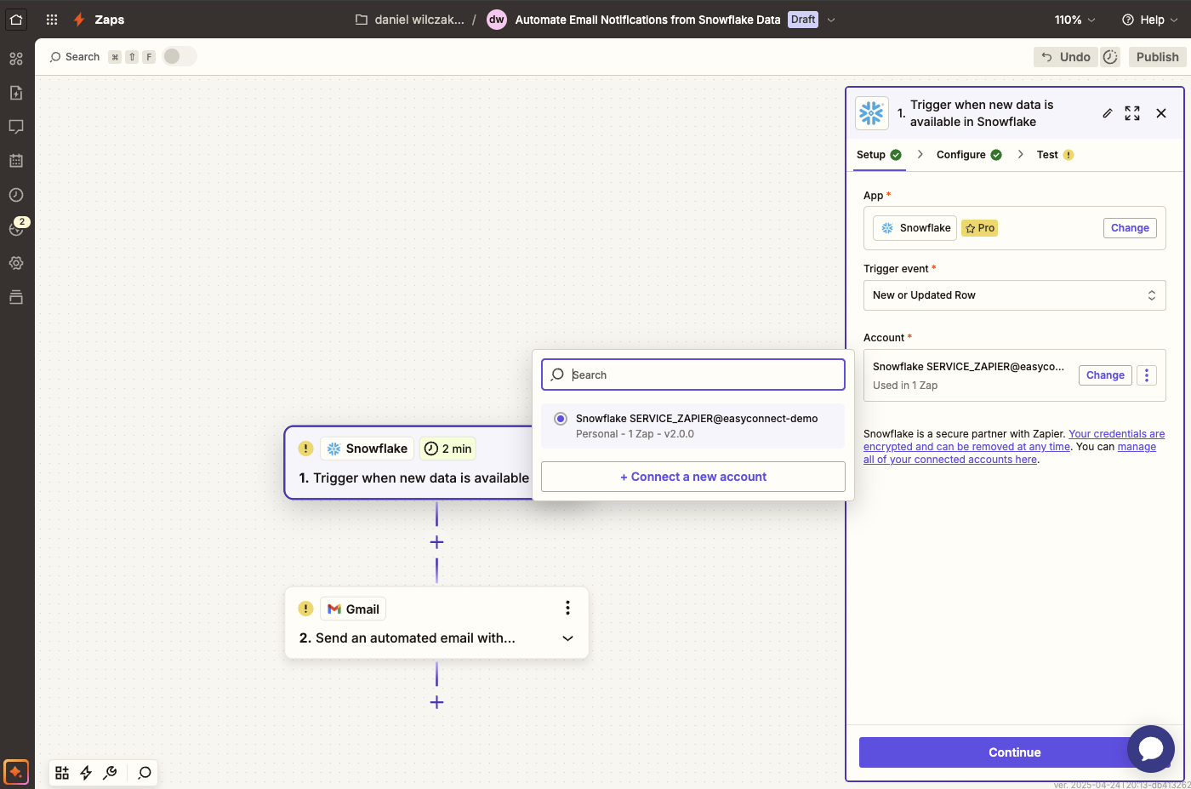This screenshot has height=789, width=1191.
Task: Click the Zaps lightning bolt logo
Action: 79,20
